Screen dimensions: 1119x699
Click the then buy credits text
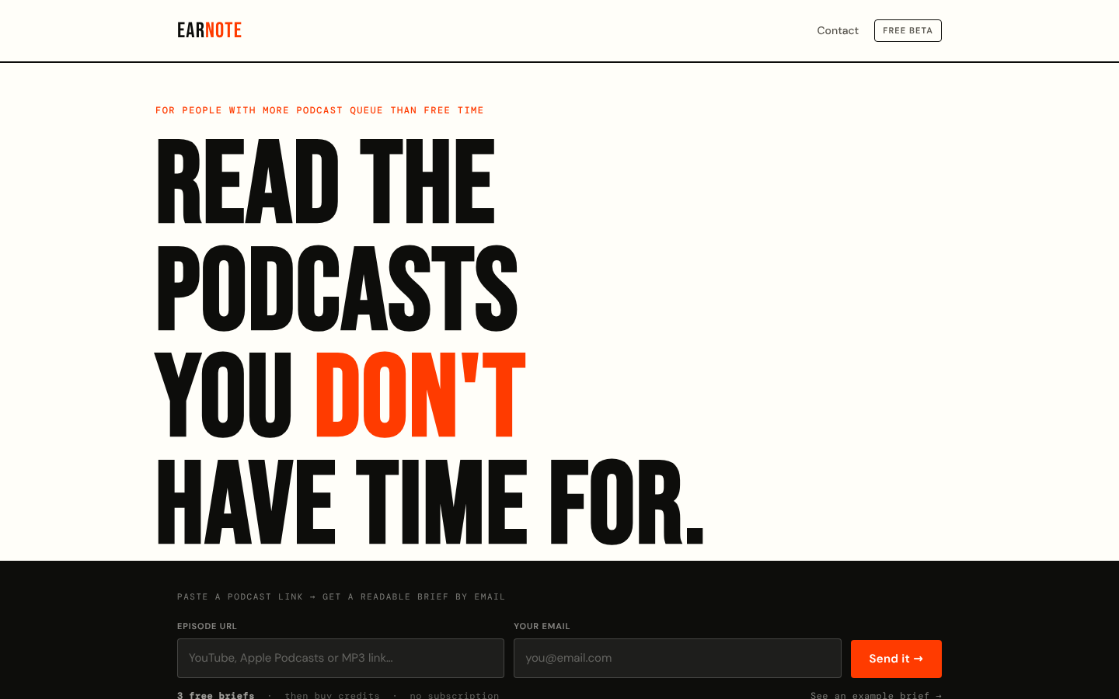[332, 695]
